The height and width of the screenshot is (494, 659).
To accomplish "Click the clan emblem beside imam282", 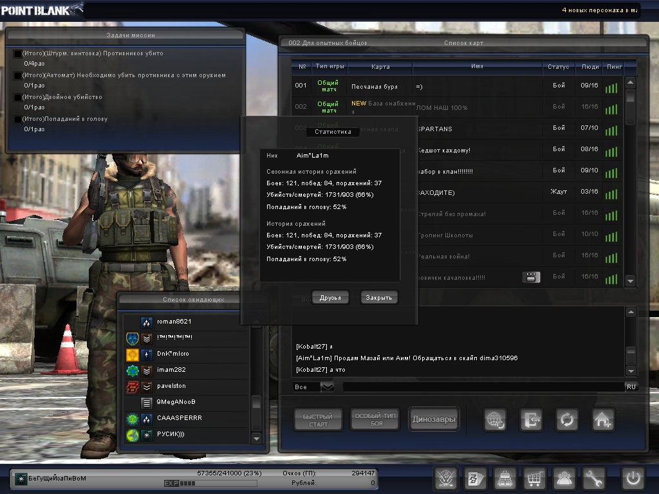I will [x=133, y=371].
